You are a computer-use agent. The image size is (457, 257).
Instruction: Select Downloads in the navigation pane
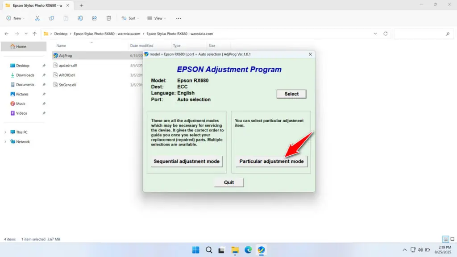pos(25,75)
